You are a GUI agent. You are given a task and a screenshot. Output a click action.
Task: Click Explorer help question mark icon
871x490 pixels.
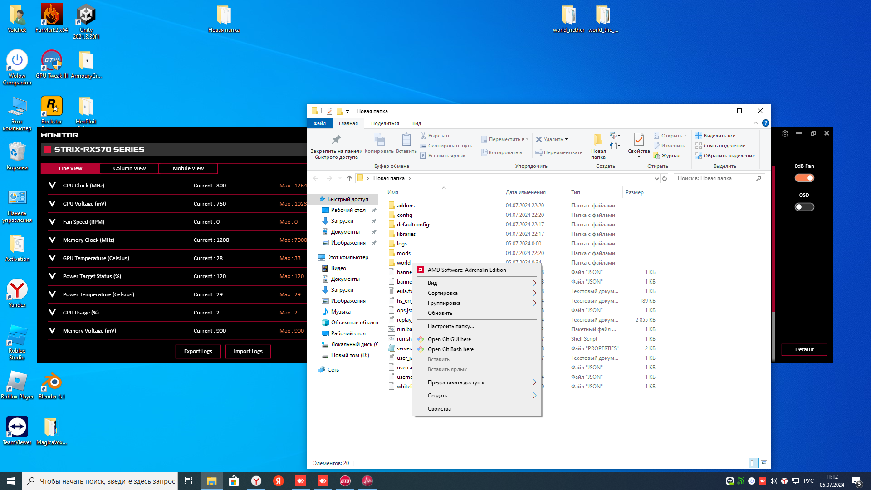(766, 123)
